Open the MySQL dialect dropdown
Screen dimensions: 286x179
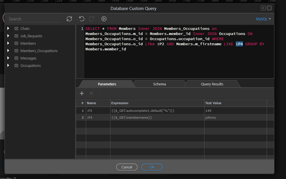(263, 19)
